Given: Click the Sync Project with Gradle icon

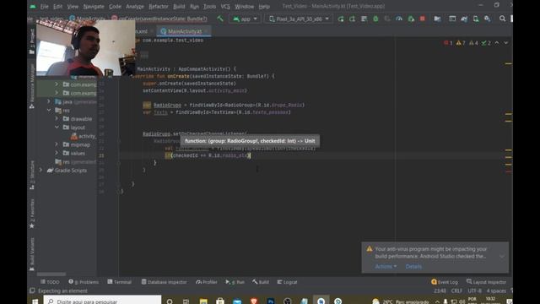Looking at the screenshot, I should click(x=464, y=19).
